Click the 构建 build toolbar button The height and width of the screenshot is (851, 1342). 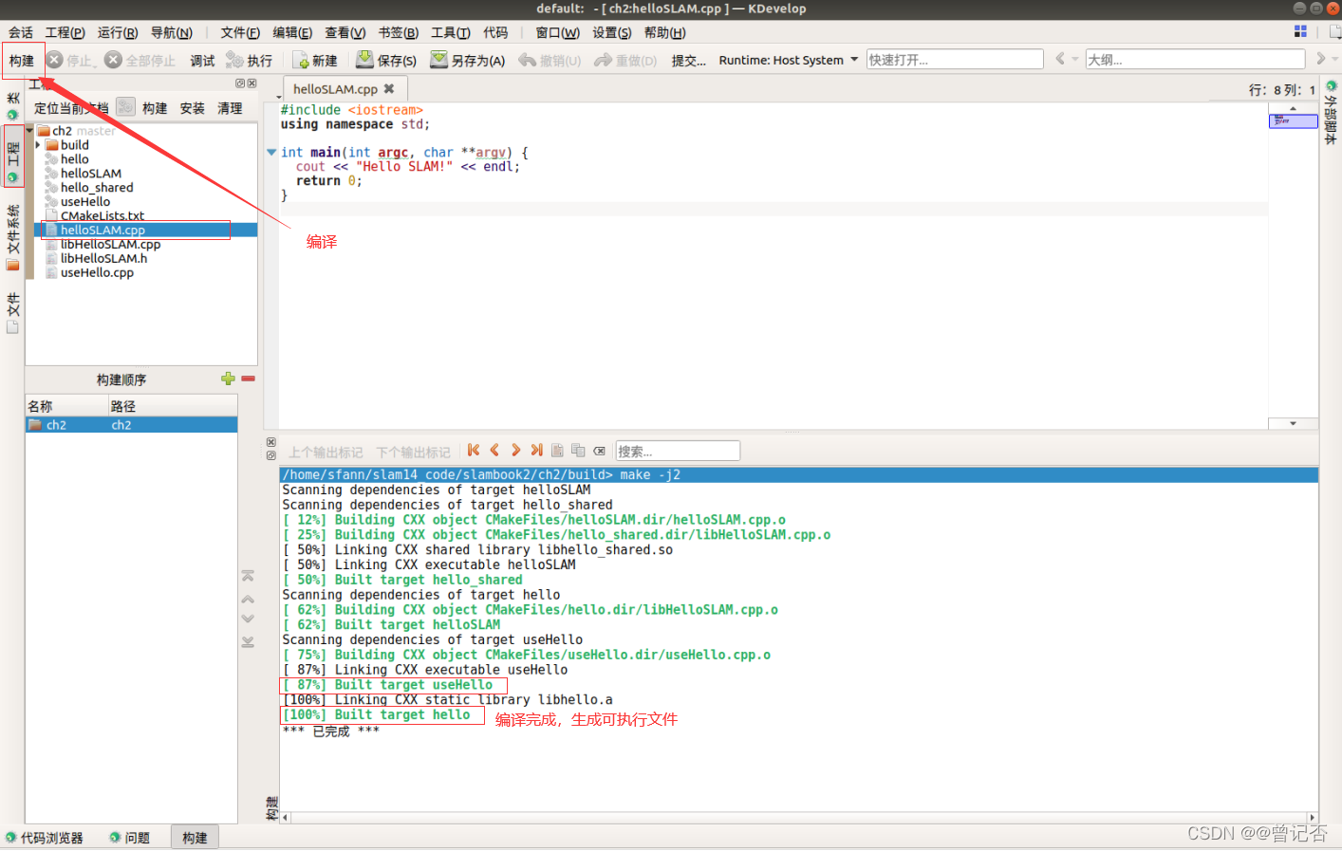tap(22, 61)
